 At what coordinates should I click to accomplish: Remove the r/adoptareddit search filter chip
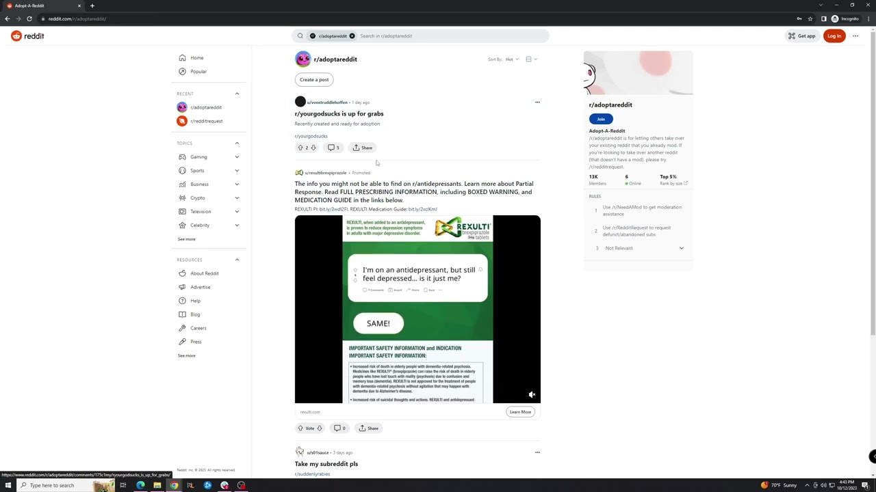coord(352,36)
